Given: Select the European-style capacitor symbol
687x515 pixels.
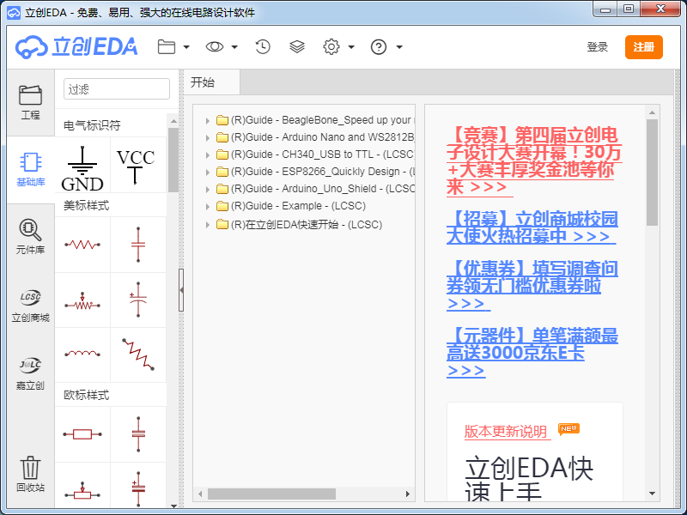Looking at the screenshot, I should 138,434.
